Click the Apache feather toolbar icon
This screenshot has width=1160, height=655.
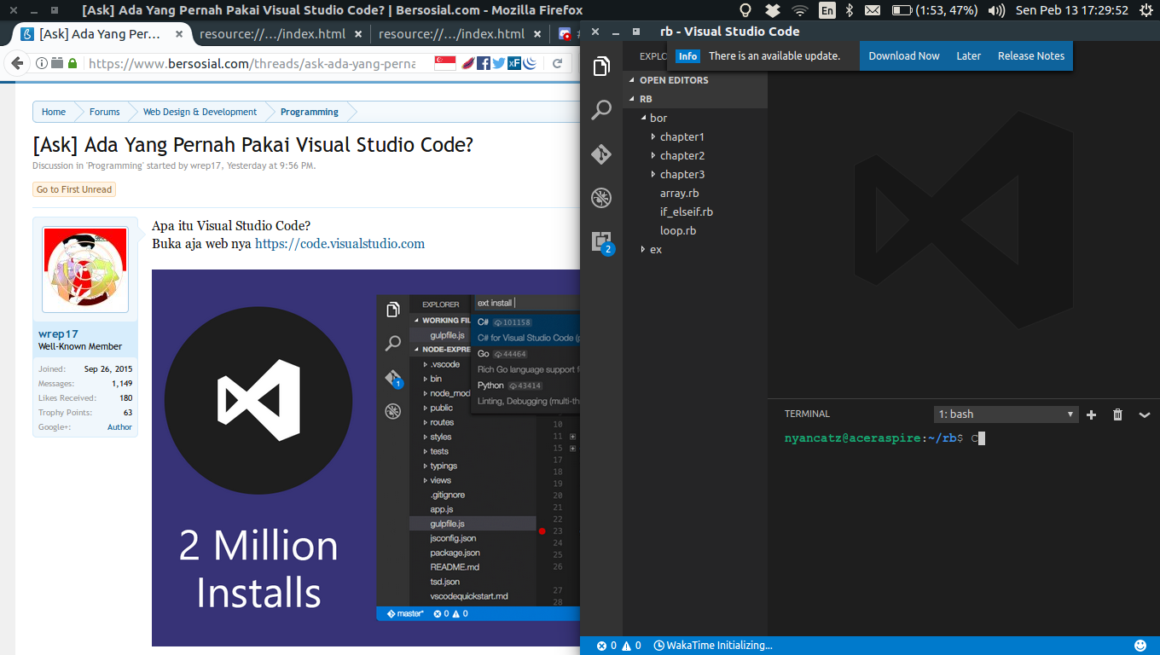tap(467, 64)
